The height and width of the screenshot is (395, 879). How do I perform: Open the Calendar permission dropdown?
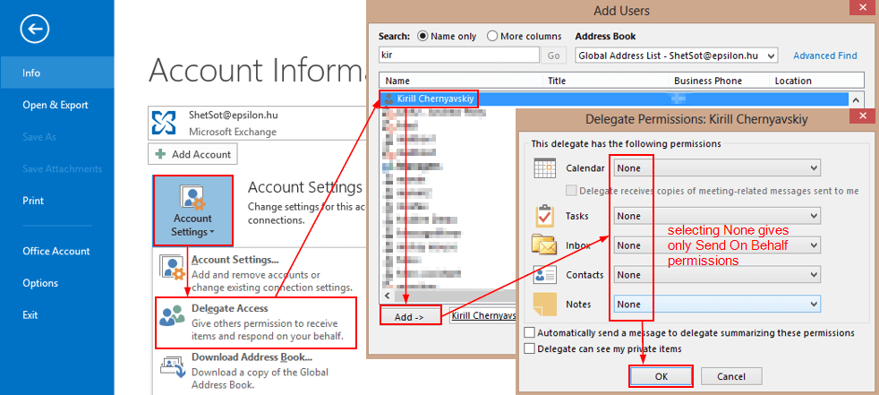click(717, 167)
